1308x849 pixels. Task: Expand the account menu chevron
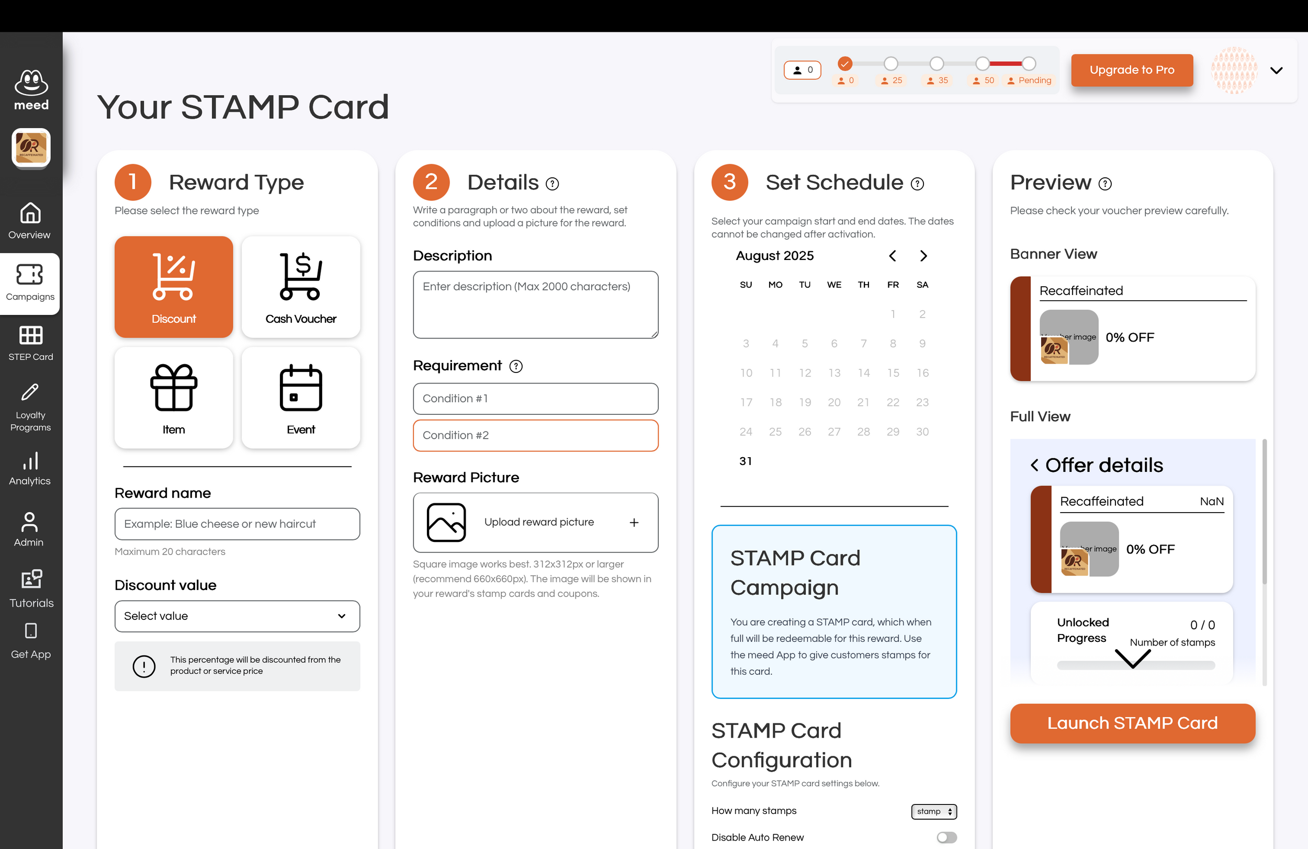pos(1277,70)
